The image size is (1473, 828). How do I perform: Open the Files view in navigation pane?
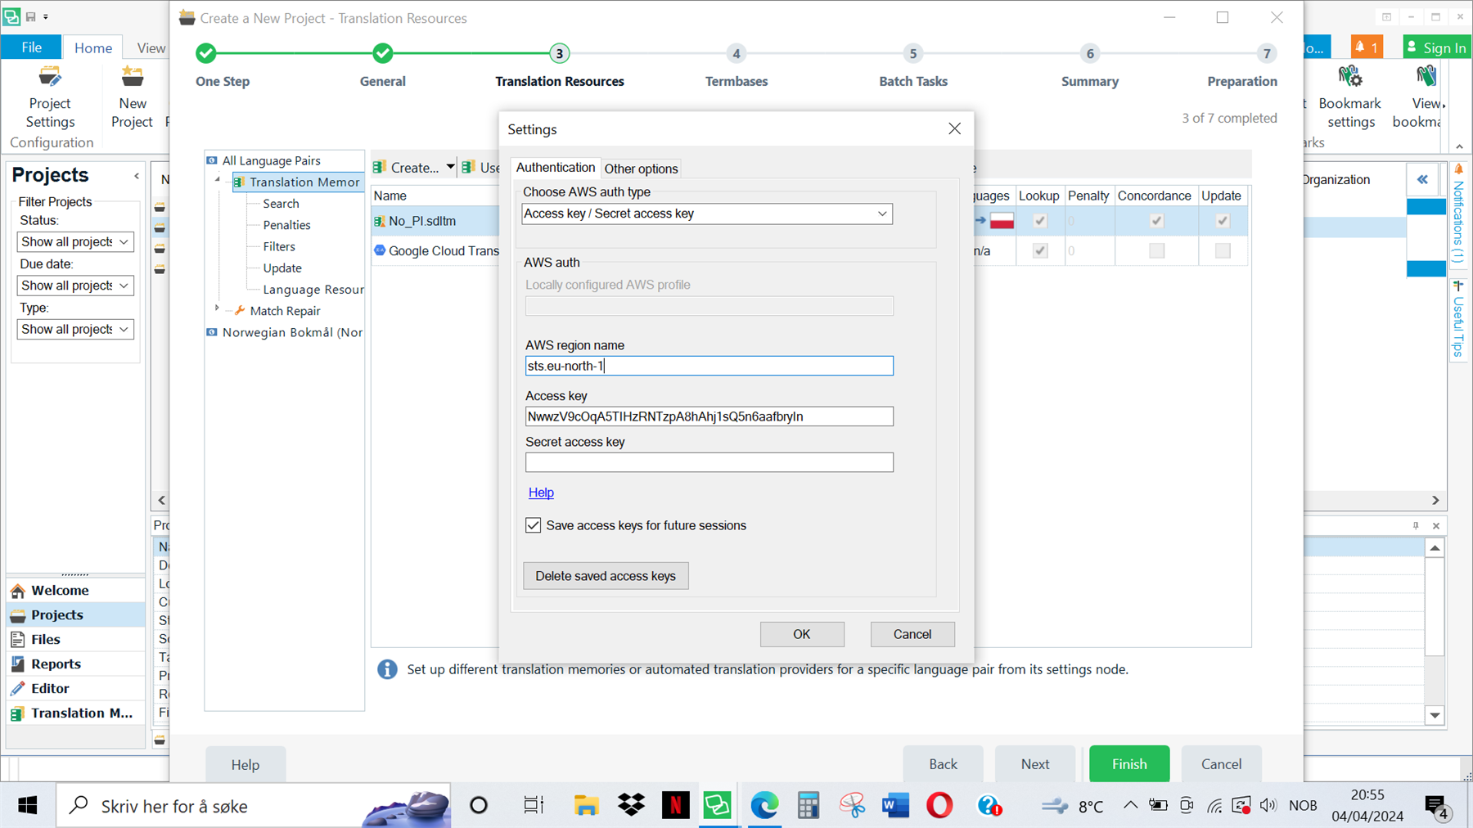pyautogui.click(x=75, y=639)
